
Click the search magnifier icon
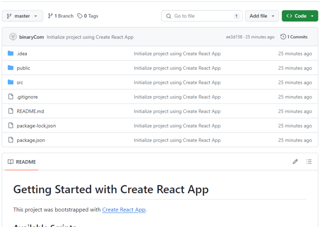pos(168,16)
